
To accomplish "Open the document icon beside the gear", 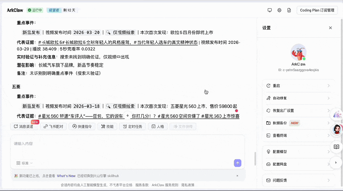I will tap(289, 10).
